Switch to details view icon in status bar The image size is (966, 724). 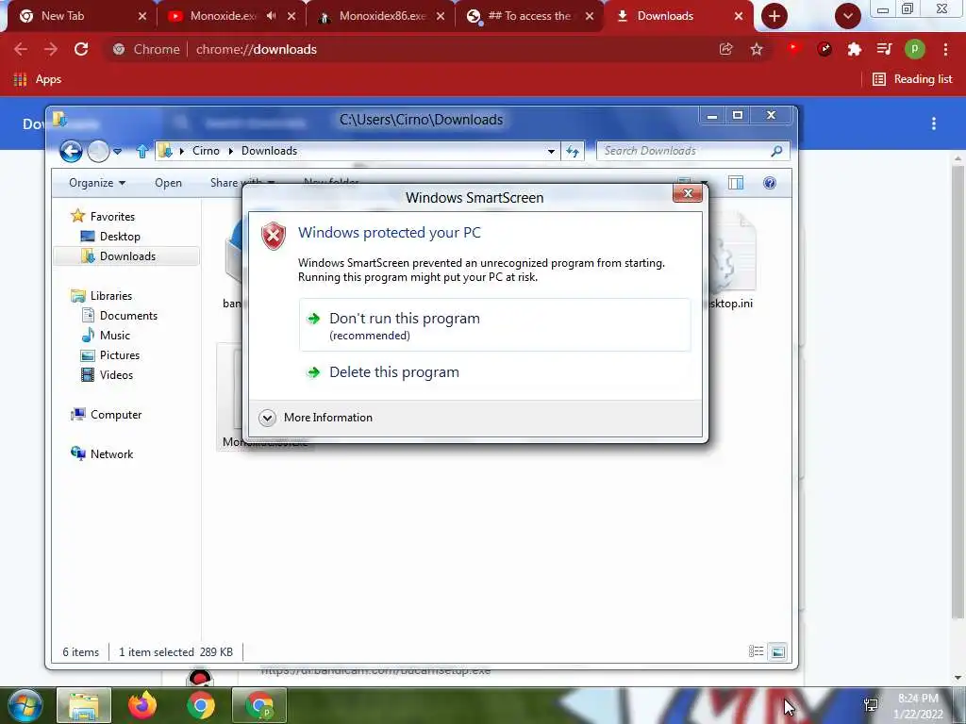tap(756, 651)
